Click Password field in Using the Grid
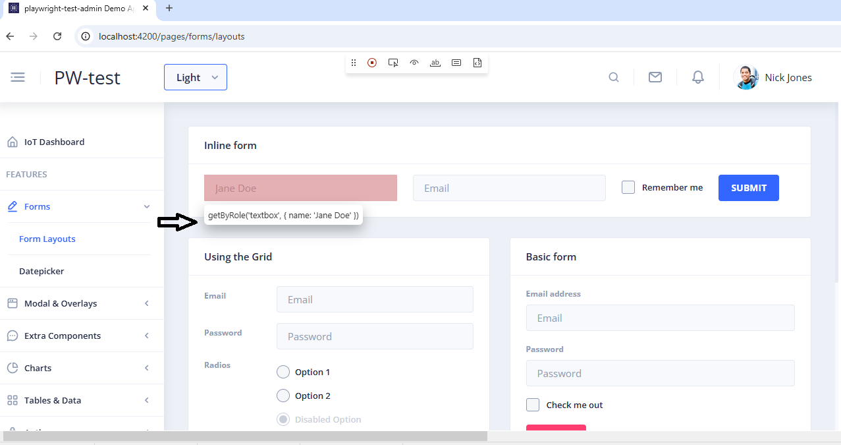The height and width of the screenshot is (445, 841). [375, 336]
